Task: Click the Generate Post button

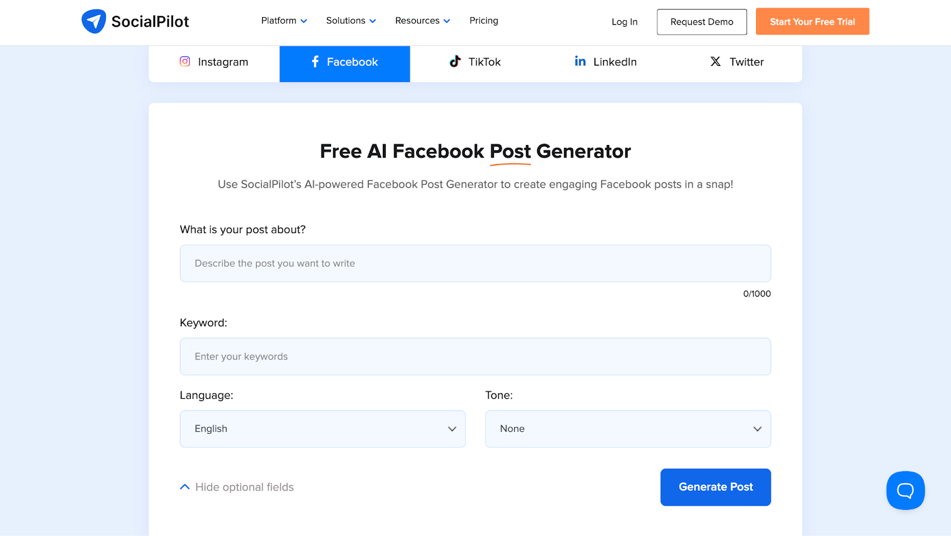Action: click(716, 487)
